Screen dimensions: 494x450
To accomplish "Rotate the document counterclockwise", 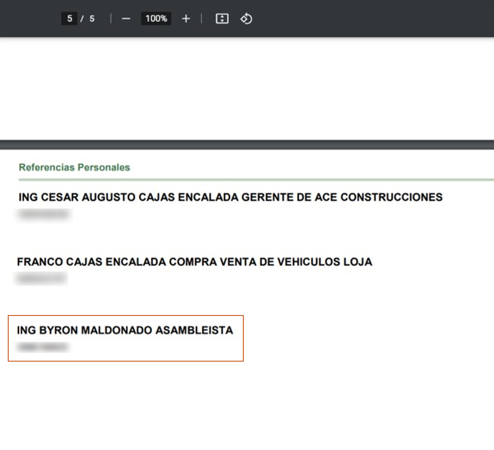I will click(x=246, y=19).
